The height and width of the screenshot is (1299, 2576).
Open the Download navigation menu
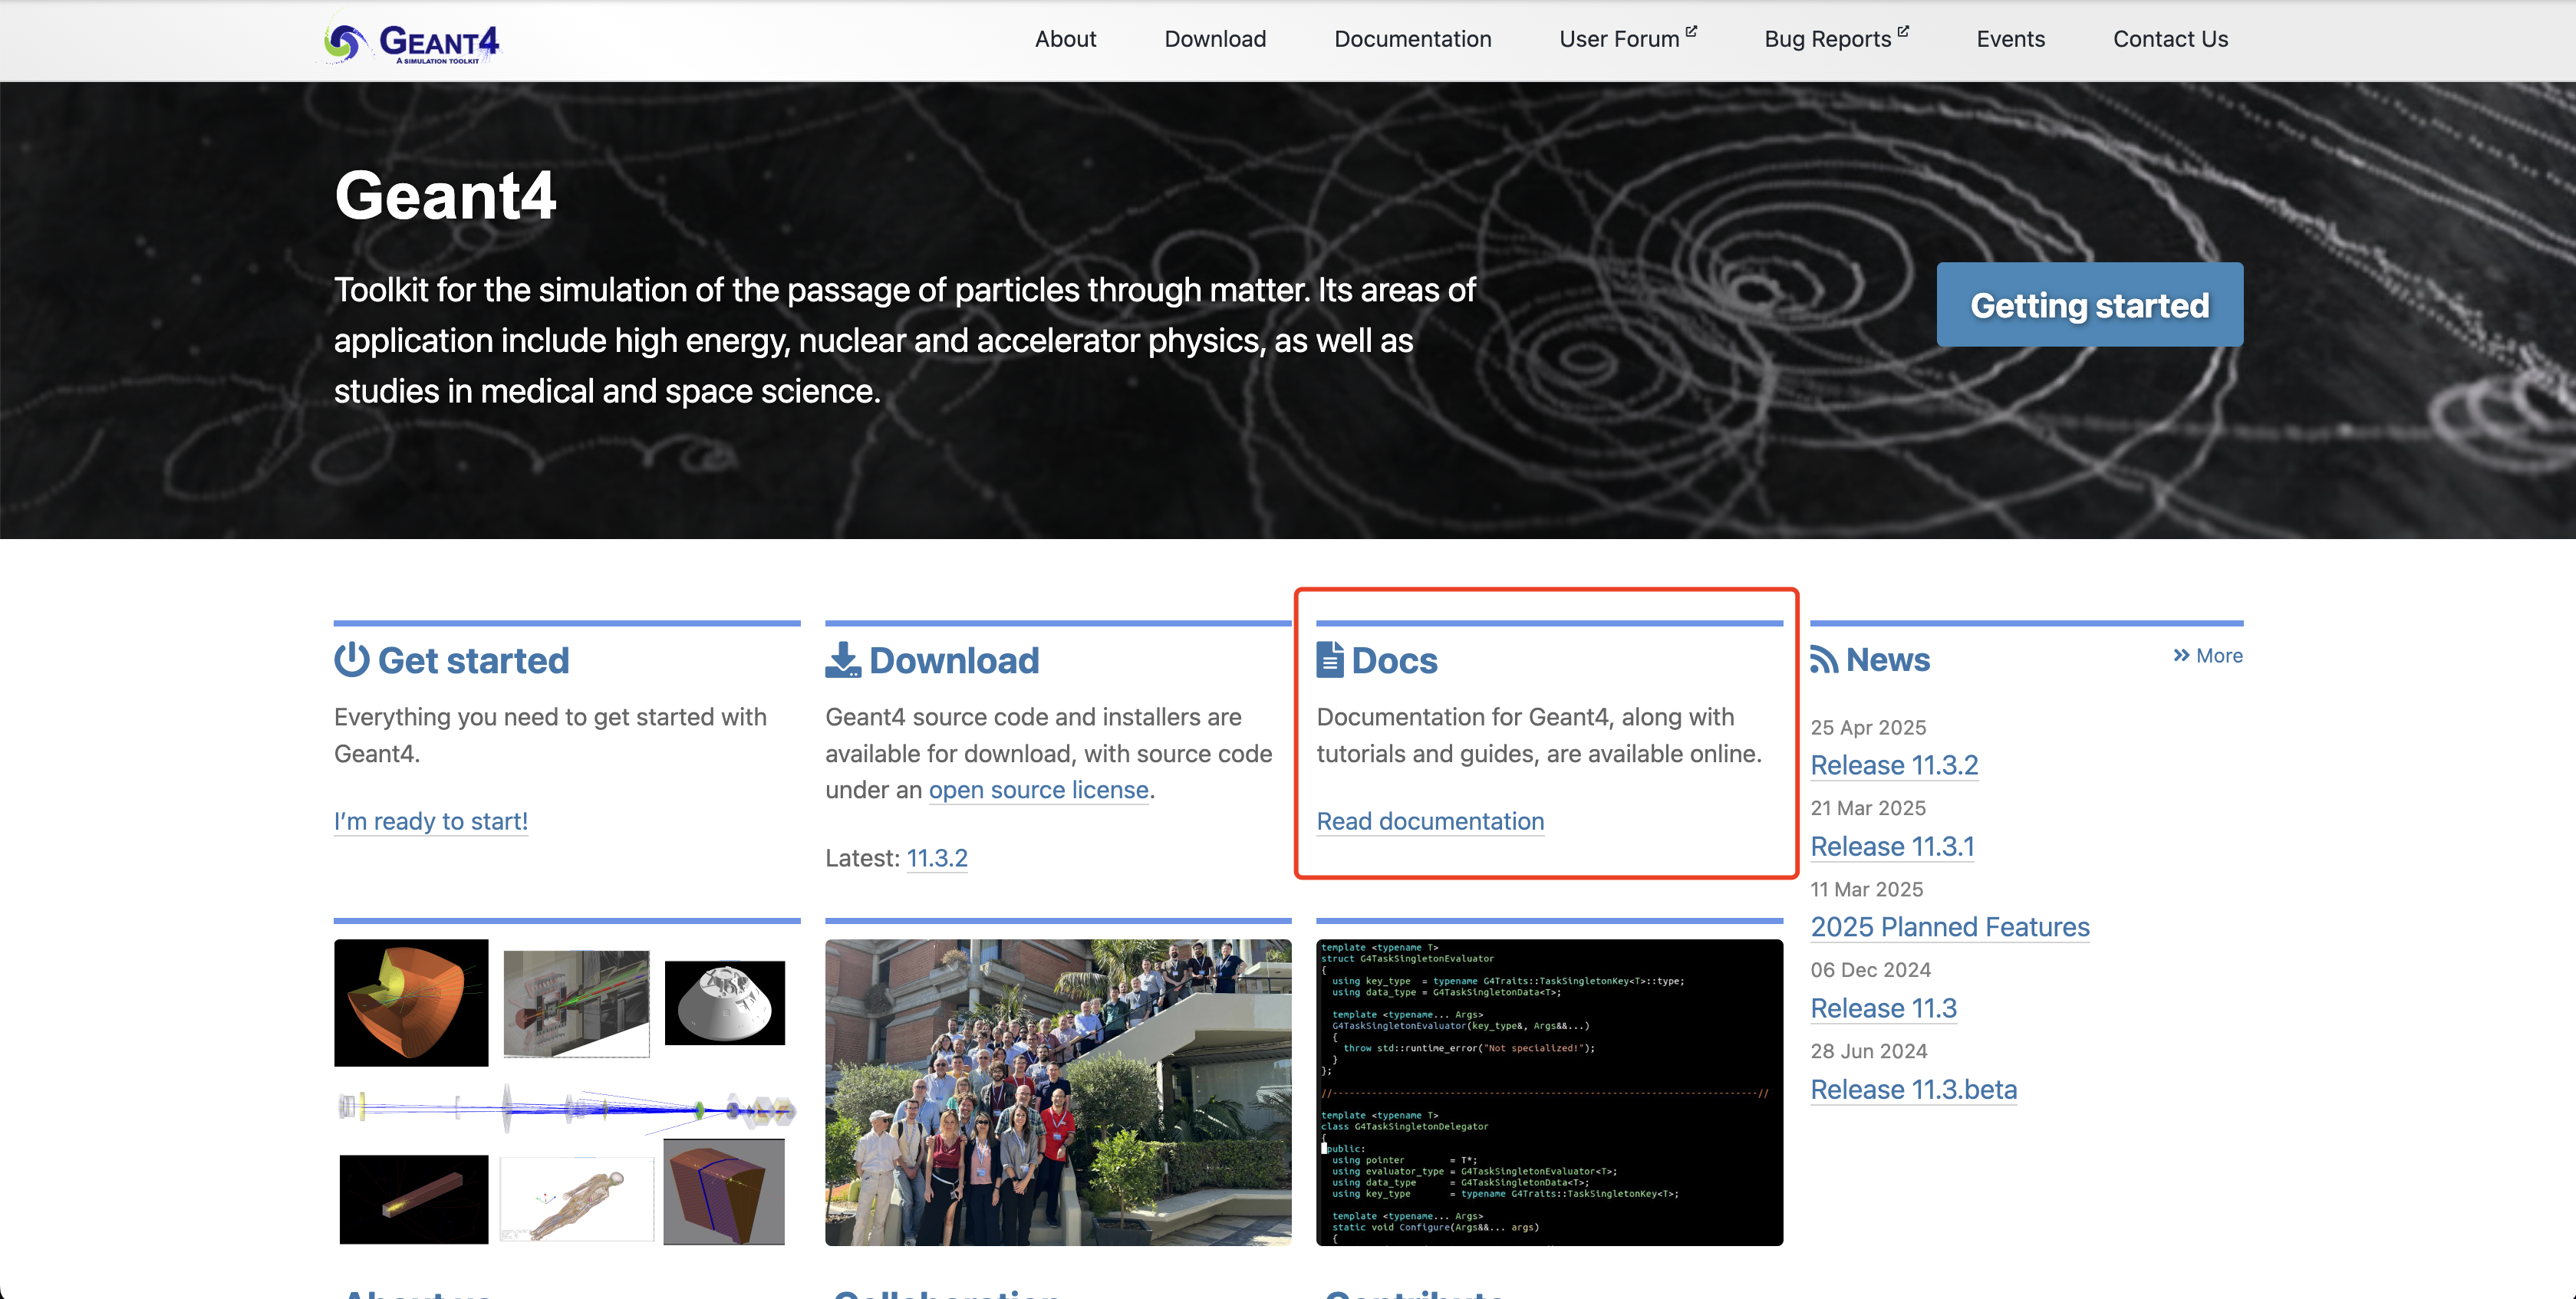pos(1214,39)
